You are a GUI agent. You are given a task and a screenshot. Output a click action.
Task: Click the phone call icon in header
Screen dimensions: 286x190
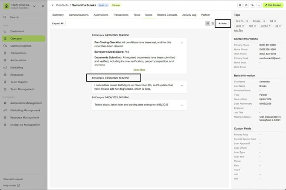click(253, 5)
